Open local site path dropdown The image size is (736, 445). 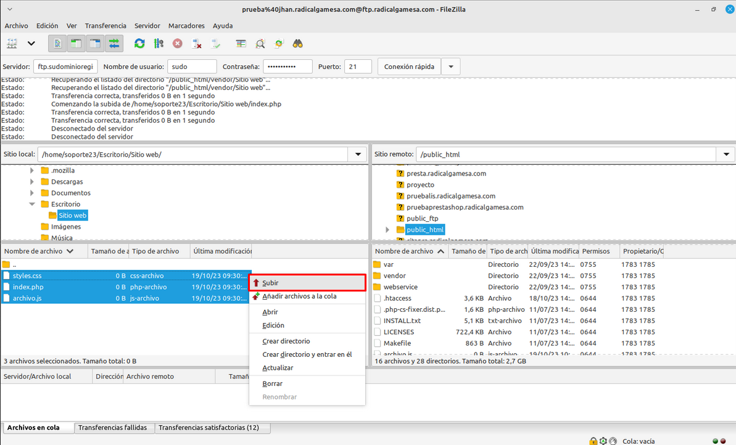point(358,154)
